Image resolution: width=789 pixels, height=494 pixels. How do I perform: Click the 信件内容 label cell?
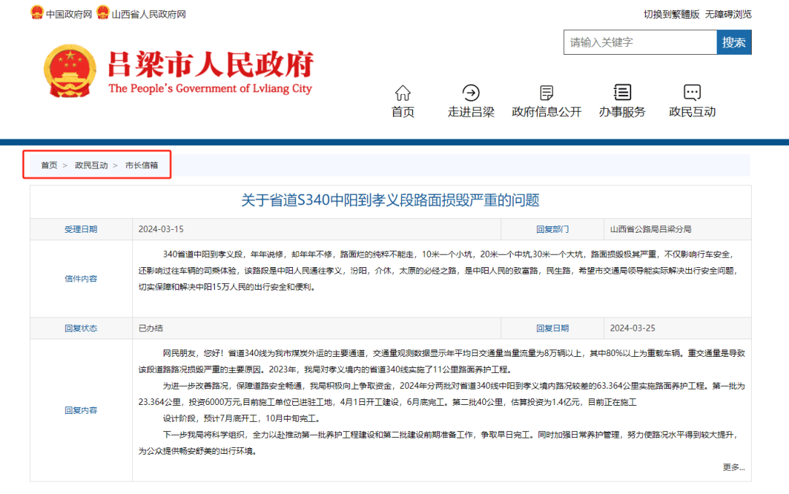coord(81,279)
